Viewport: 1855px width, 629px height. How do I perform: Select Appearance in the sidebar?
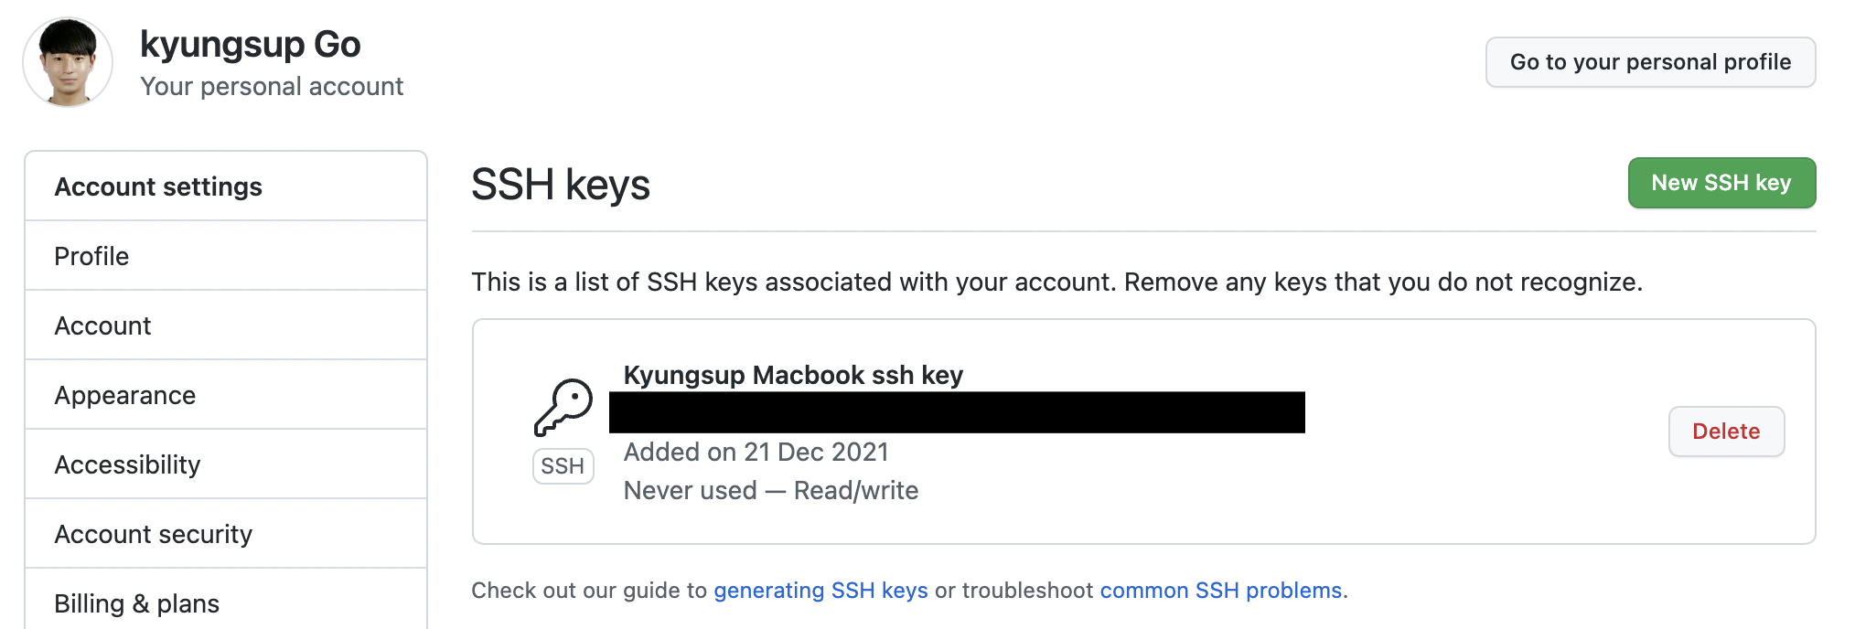tap(125, 395)
